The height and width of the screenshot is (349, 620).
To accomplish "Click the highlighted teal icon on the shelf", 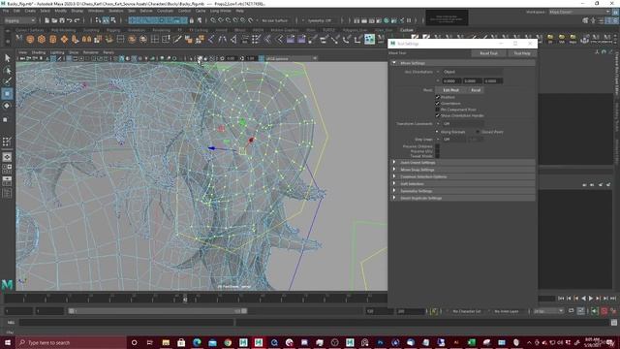I will click(x=369, y=39).
